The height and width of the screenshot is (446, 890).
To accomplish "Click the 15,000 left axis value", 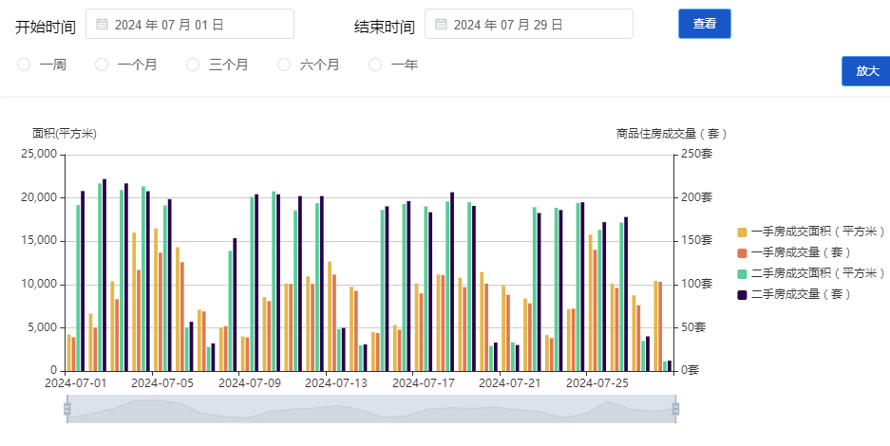I will pos(40,241).
